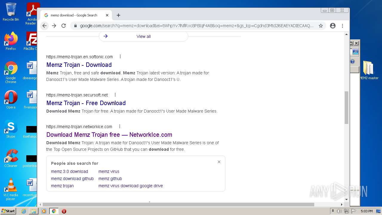This screenshot has width=382, height=215.
Task: Open File Explorer from taskbar
Action: point(34,211)
